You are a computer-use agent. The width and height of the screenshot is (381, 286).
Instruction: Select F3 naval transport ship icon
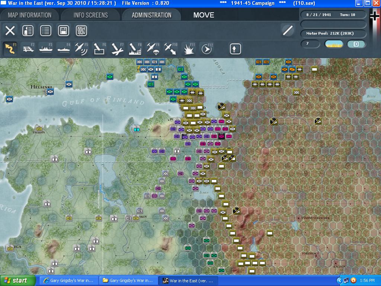point(46,49)
